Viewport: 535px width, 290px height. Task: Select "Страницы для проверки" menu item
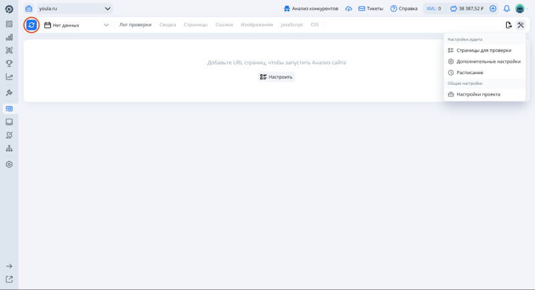click(x=484, y=50)
